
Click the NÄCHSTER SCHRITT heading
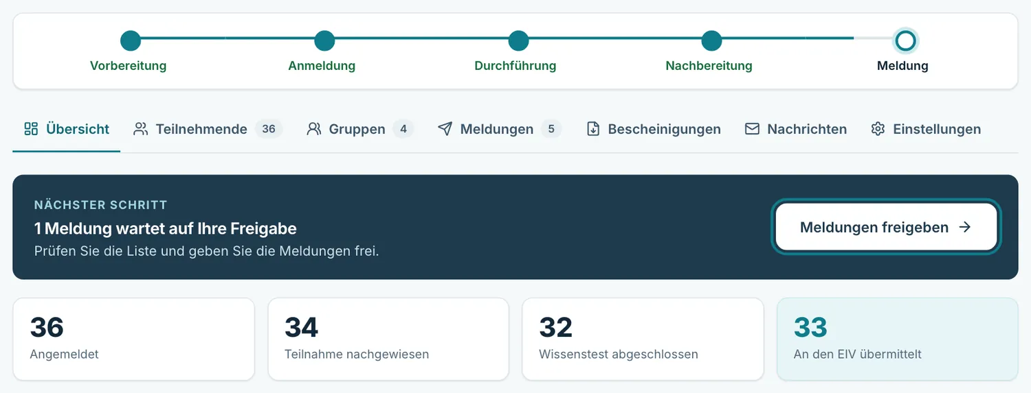coord(101,205)
